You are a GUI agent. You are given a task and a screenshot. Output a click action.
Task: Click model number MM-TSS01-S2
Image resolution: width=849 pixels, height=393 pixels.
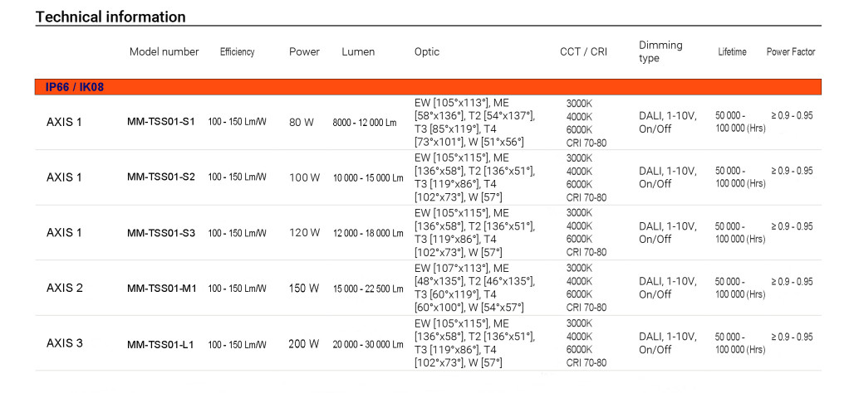click(161, 177)
